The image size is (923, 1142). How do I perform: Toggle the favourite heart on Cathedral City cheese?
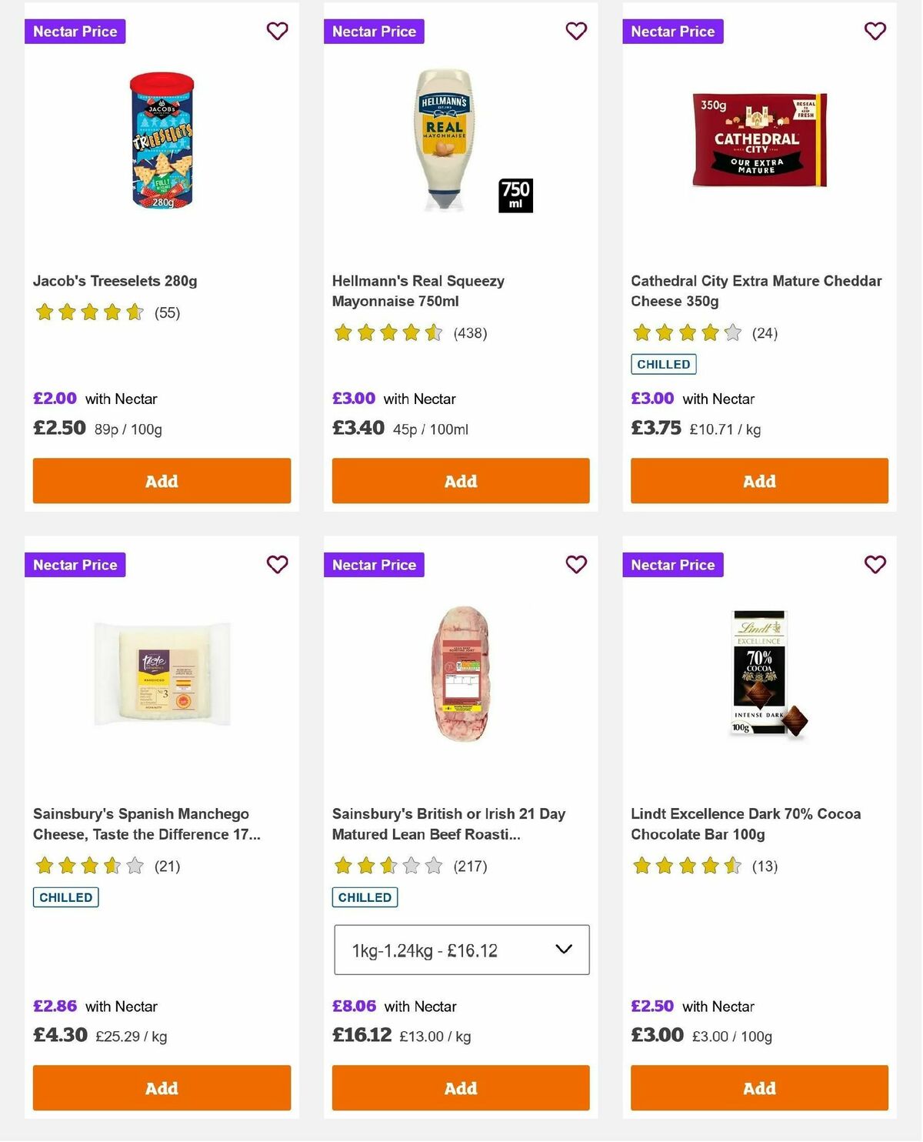874,31
